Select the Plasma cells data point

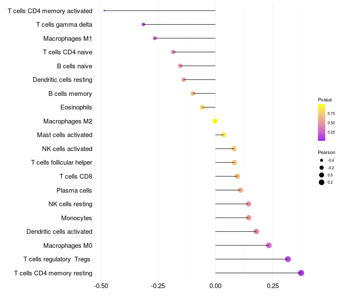[241, 190]
